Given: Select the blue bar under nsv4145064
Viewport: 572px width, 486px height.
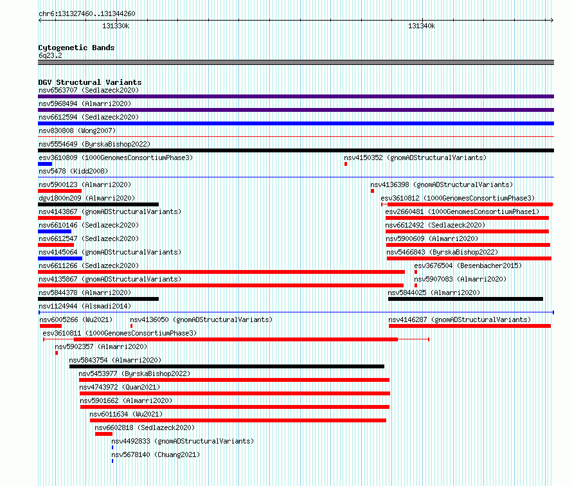Looking at the screenshot, I should coord(60,258).
